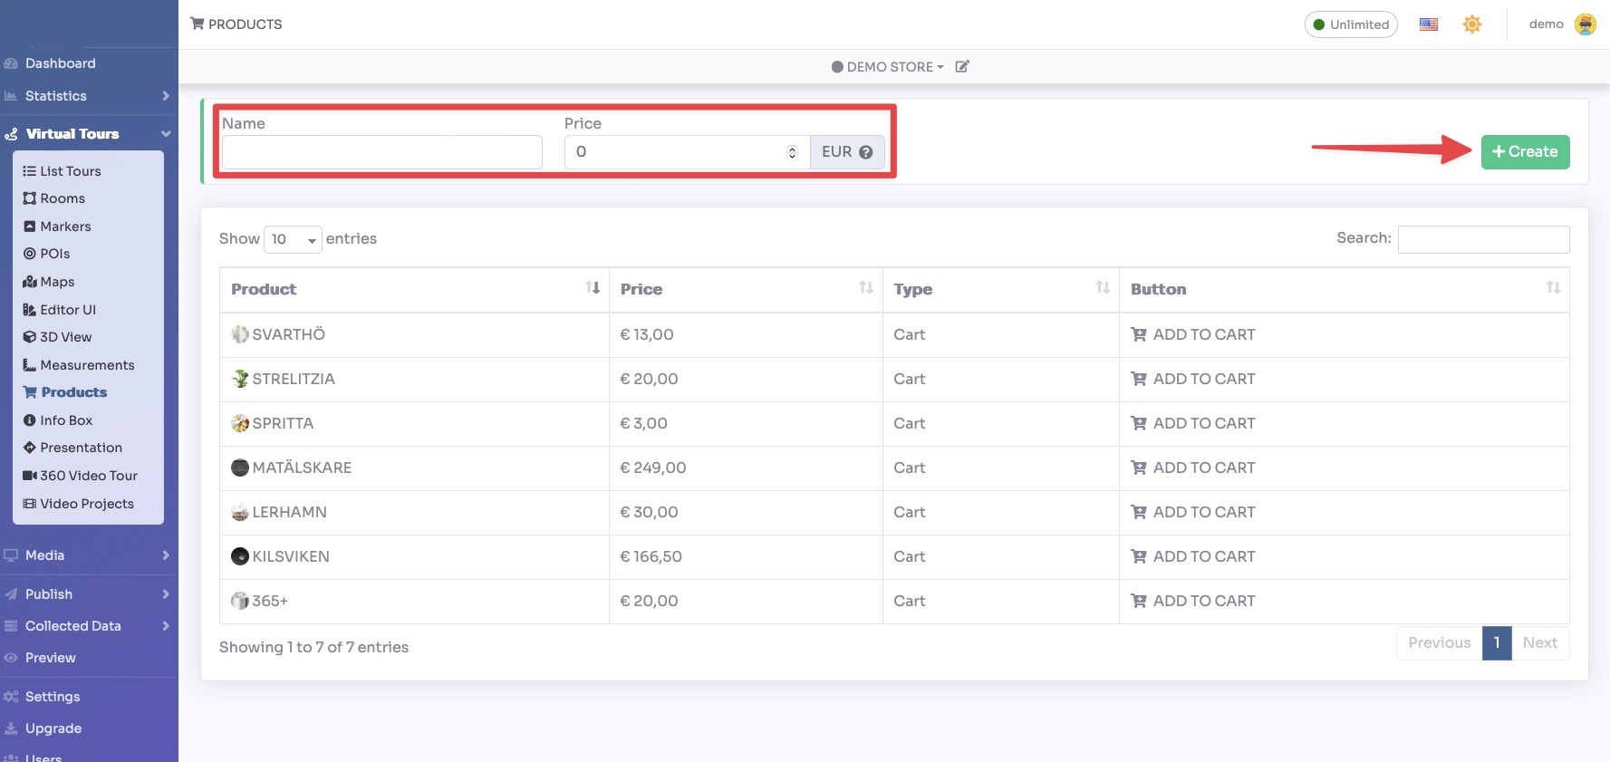Viewport: 1610px width, 762px height.
Task: Sort table by Price column
Action: coord(746,290)
